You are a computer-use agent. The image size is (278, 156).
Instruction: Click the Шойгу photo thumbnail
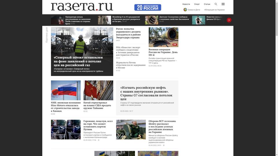[131, 129]
